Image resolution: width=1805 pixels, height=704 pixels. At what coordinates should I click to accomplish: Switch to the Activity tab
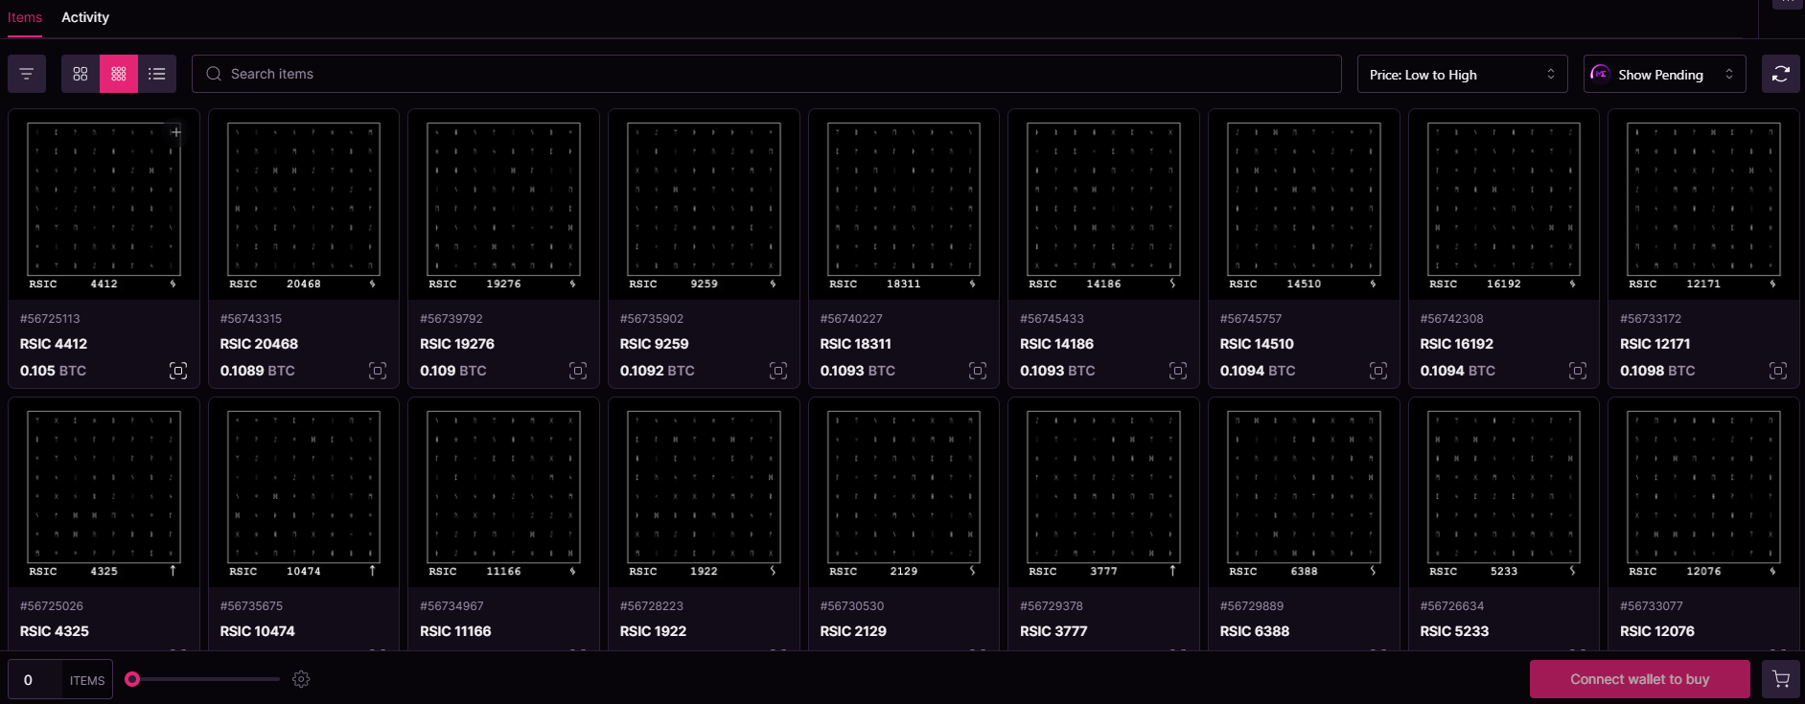click(x=85, y=17)
